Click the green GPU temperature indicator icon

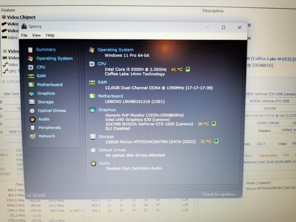(214, 124)
